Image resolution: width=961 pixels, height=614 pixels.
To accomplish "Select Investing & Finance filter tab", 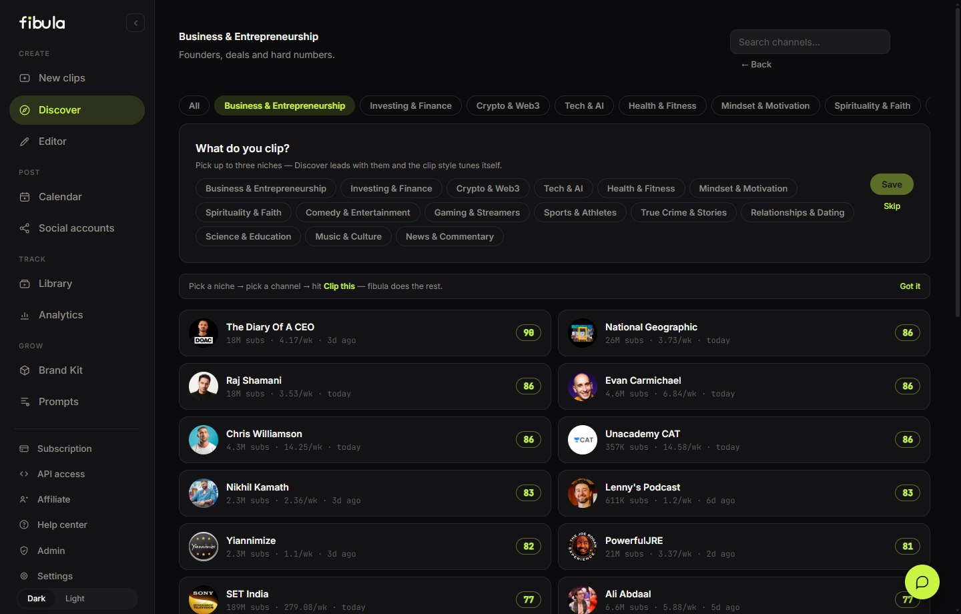I will [410, 105].
